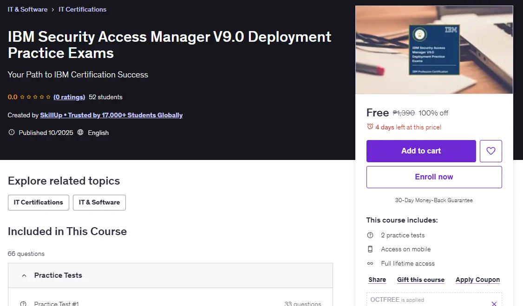Screen dimensions: 523x306
Task: Click the 52 students text
Action: [x=105, y=97]
